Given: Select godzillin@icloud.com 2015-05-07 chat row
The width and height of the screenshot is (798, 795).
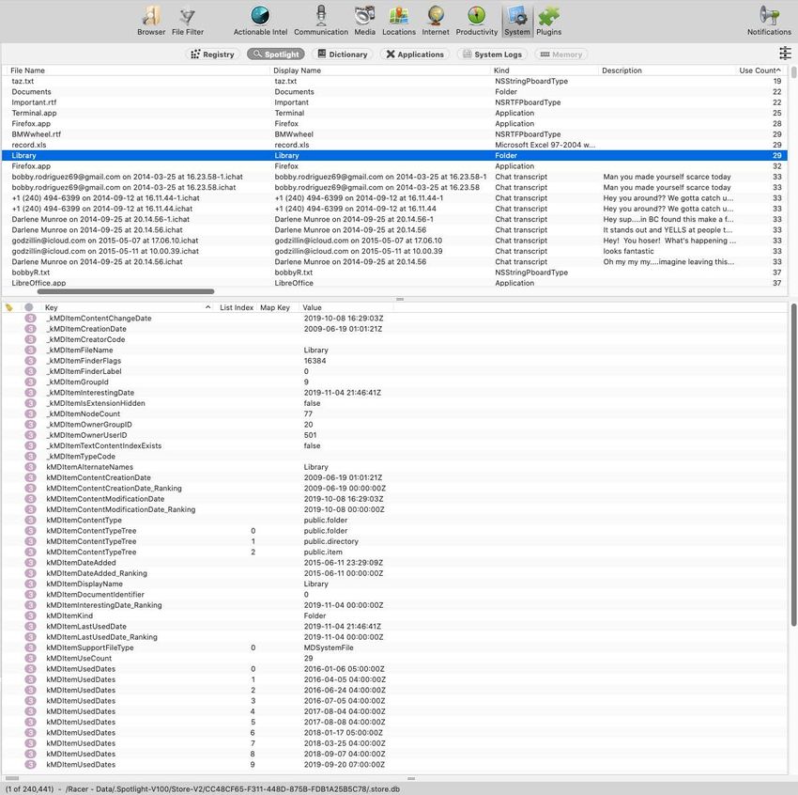Looking at the screenshot, I should pyautogui.click(x=394, y=241).
